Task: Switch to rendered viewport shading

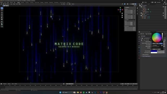Action: coord(136,4)
